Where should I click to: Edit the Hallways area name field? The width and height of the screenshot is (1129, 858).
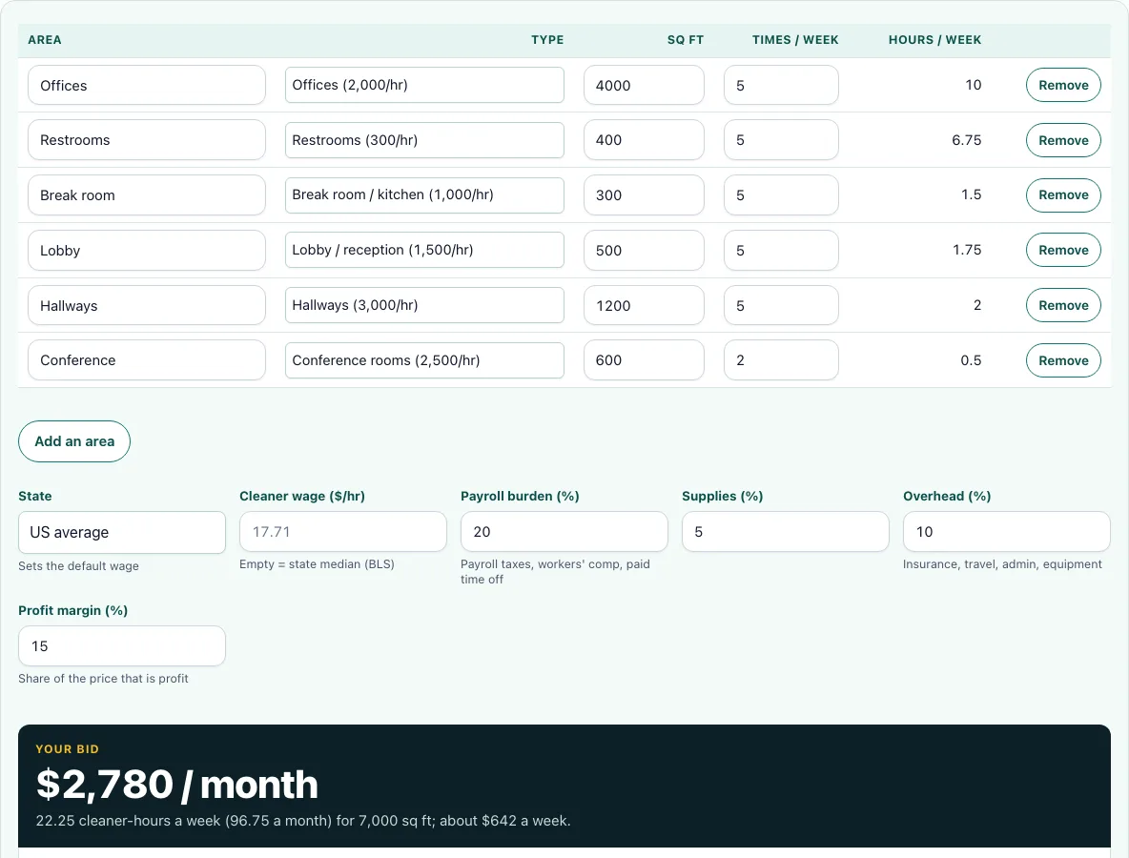(147, 305)
